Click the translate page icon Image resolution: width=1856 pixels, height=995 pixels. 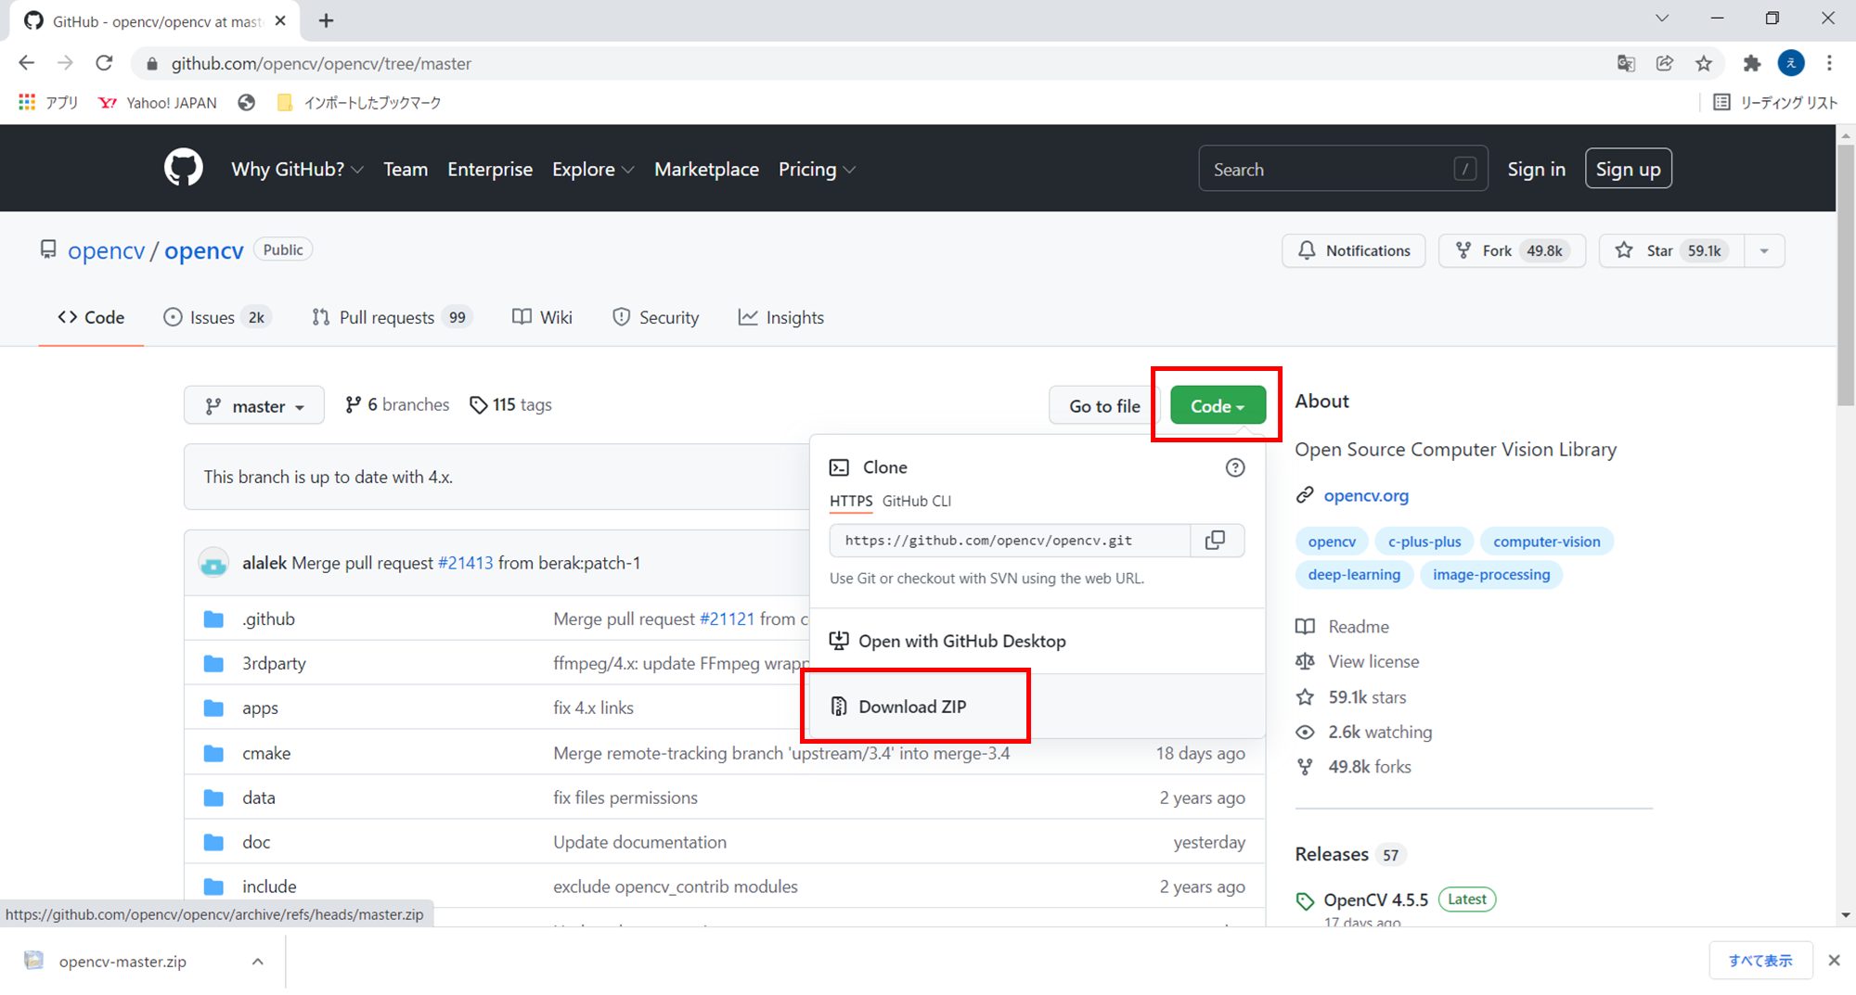pyautogui.click(x=1626, y=63)
